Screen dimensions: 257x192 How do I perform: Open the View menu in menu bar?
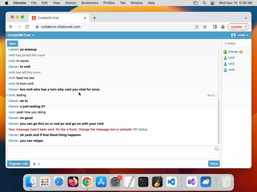coord(56,3)
